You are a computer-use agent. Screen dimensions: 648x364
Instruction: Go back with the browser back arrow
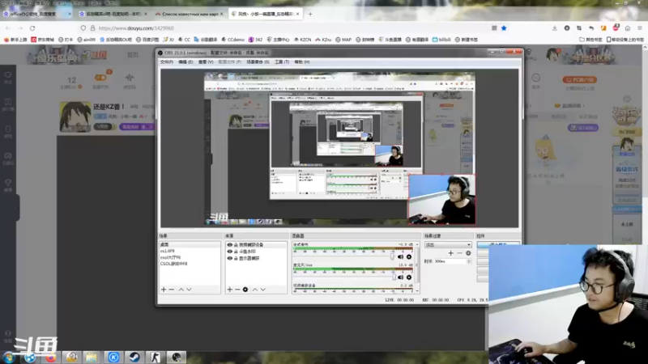[8, 28]
